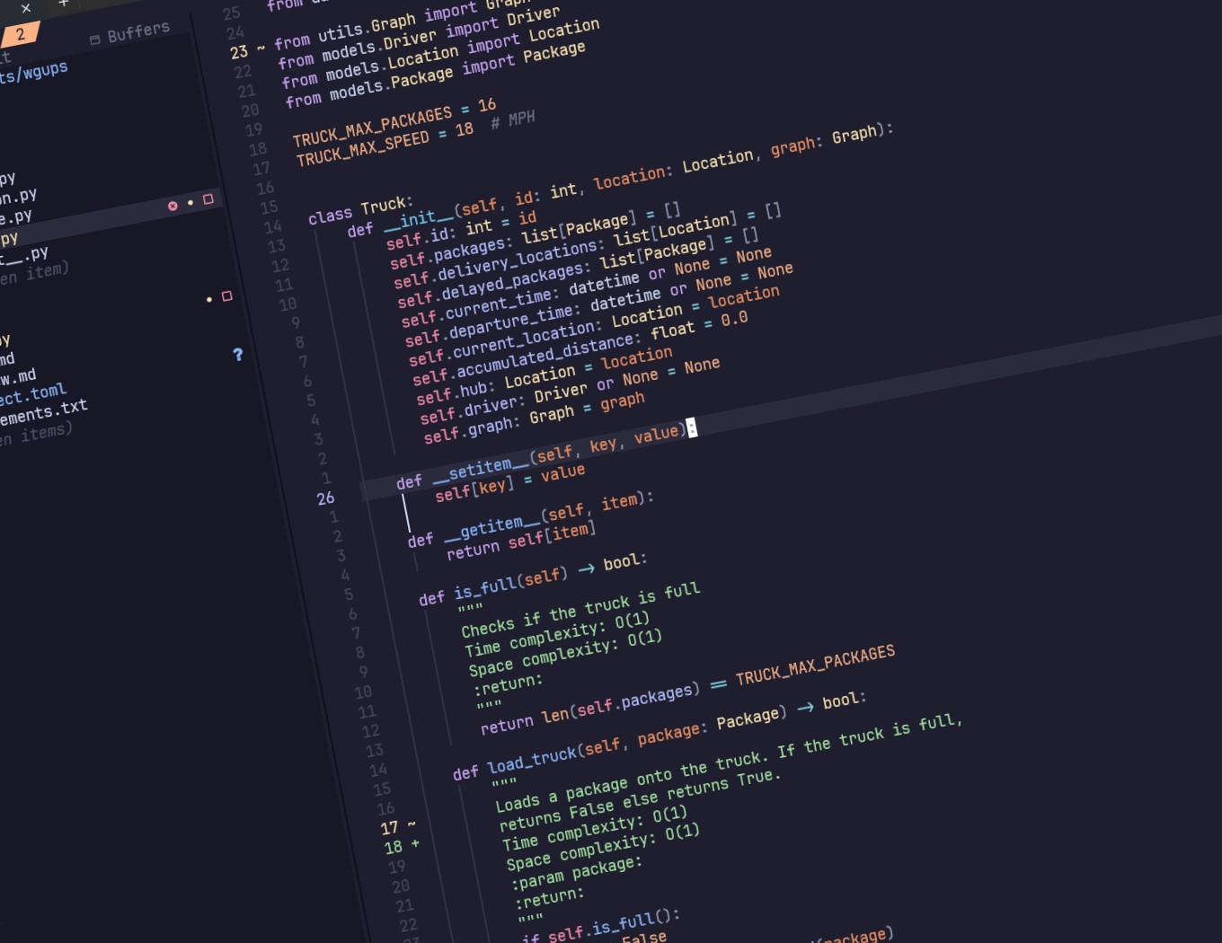Image resolution: width=1222 pixels, height=943 pixels.
Task: Click the 'def __getitem__(self, item)' line
Action: [x=530, y=520]
